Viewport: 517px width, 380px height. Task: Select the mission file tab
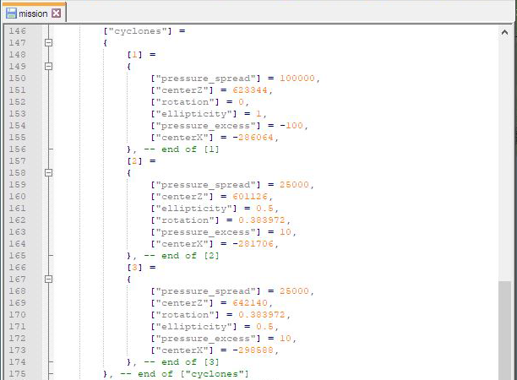tap(33, 14)
